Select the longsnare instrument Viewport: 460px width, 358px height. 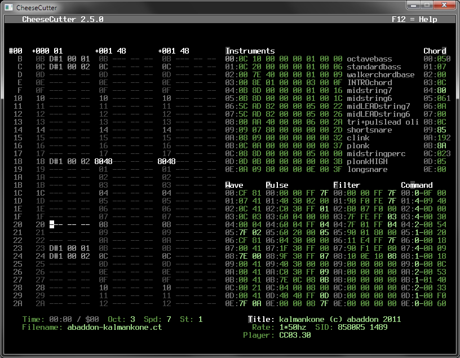pyautogui.click(x=306, y=170)
